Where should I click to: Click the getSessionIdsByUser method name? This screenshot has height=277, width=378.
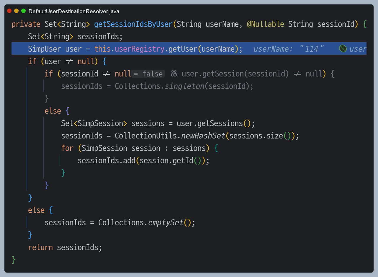133,24
